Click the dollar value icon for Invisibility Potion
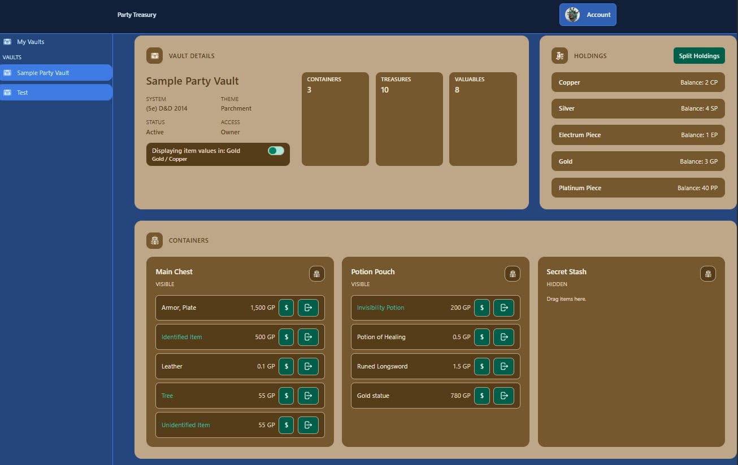The height and width of the screenshot is (465, 738). pyautogui.click(x=482, y=308)
